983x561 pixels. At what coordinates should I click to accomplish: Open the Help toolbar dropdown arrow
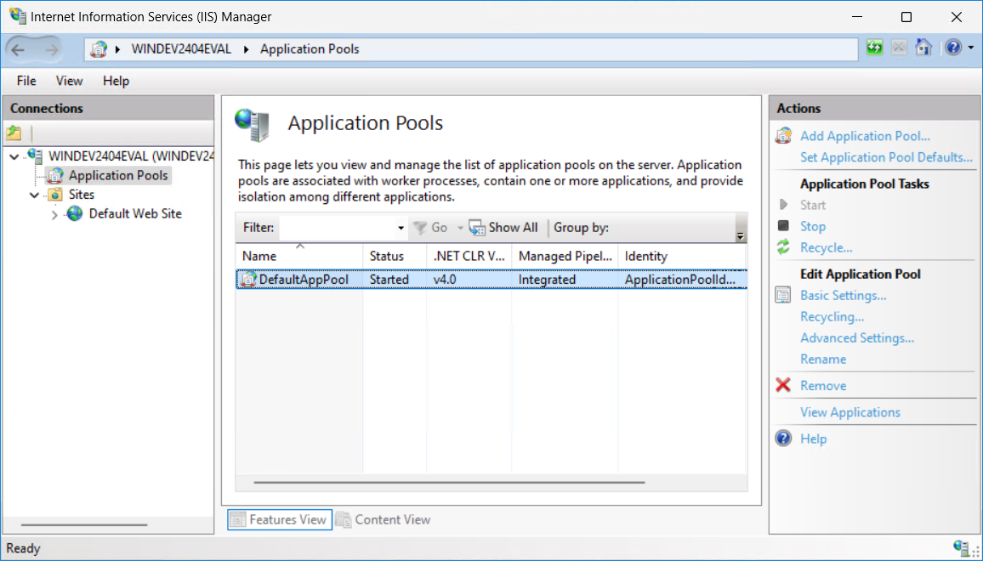click(x=971, y=48)
